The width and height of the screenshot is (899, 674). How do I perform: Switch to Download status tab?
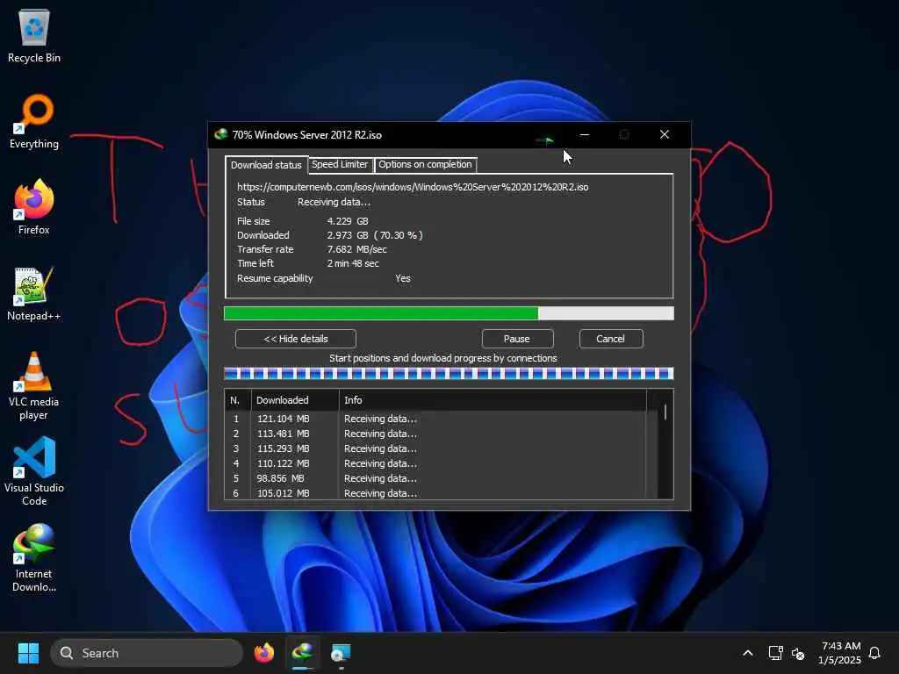click(x=266, y=165)
